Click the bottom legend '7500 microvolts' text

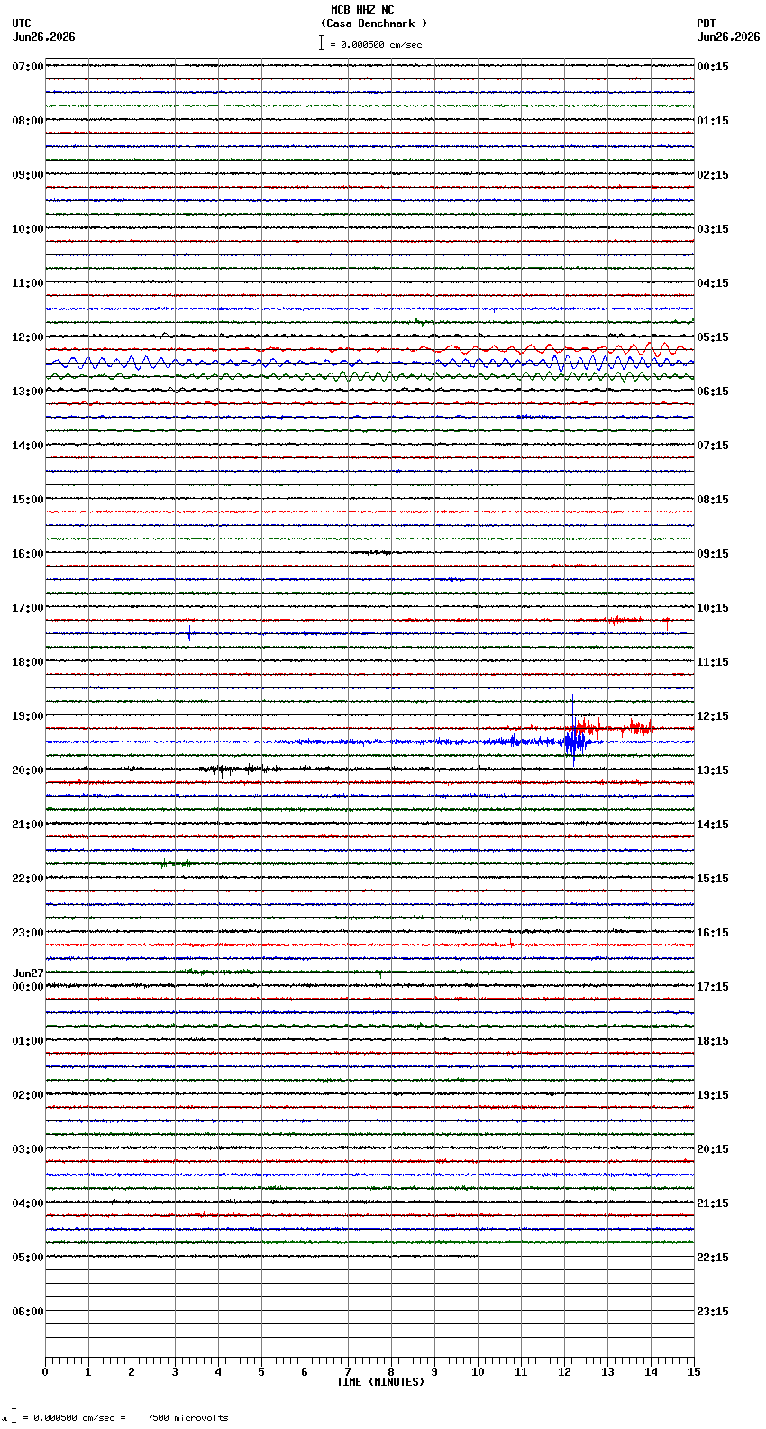click(x=187, y=1417)
